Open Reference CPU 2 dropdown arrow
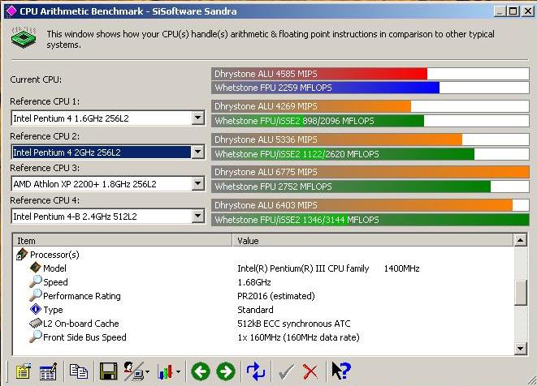 pyautogui.click(x=198, y=152)
